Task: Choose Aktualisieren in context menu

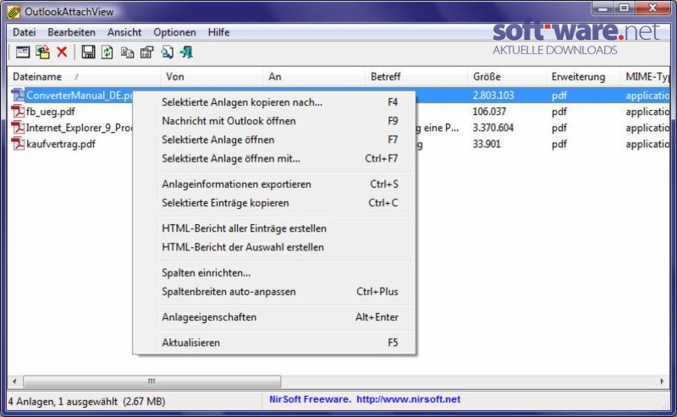Action: click(x=274, y=343)
